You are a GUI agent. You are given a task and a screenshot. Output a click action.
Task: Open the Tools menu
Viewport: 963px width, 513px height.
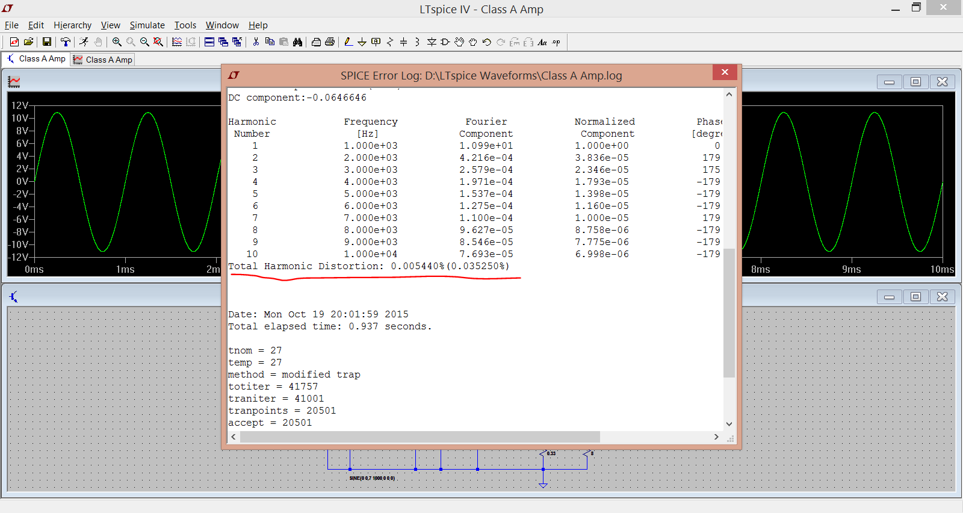(x=185, y=25)
